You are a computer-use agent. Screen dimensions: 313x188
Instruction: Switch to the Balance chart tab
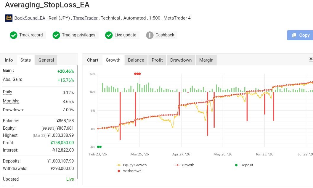pyautogui.click(x=136, y=60)
